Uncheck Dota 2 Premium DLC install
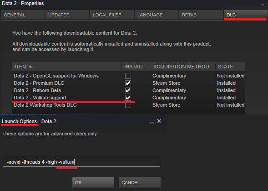Image resolution: width=268 pixels, height=191 pixels. tap(128, 83)
